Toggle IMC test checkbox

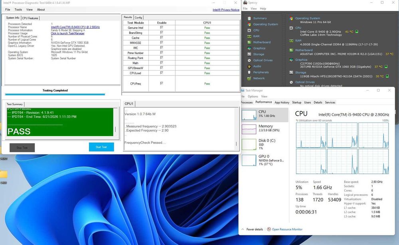coord(162,47)
